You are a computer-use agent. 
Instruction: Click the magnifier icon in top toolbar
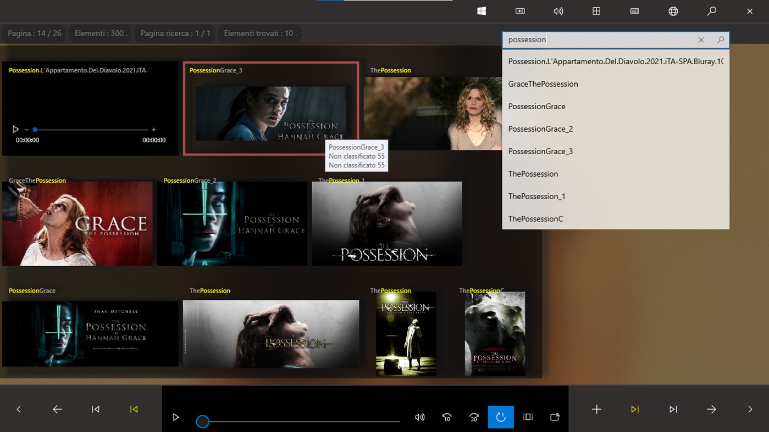pyautogui.click(x=711, y=11)
